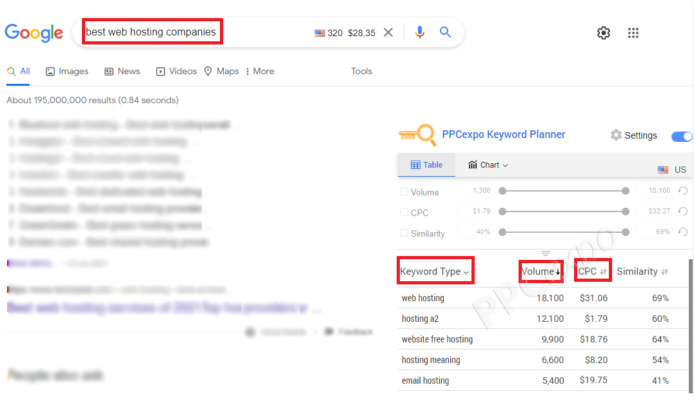Image resolution: width=694 pixels, height=405 pixels.
Task: Reset the CPC filter range
Action: pos(683,211)
